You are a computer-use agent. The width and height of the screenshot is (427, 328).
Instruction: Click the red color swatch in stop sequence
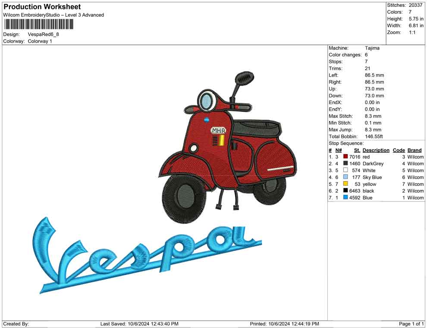pos(345,157)
